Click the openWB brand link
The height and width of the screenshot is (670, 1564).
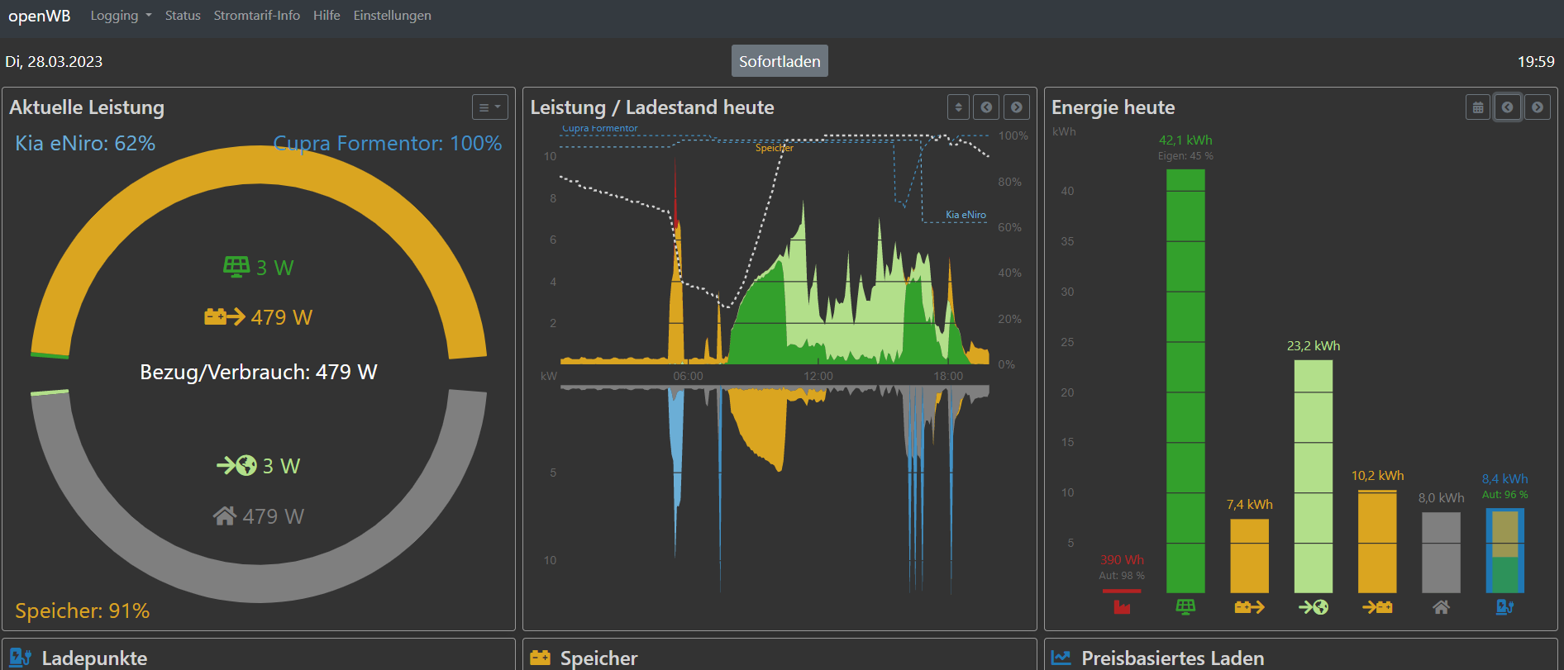pos(39,16)
